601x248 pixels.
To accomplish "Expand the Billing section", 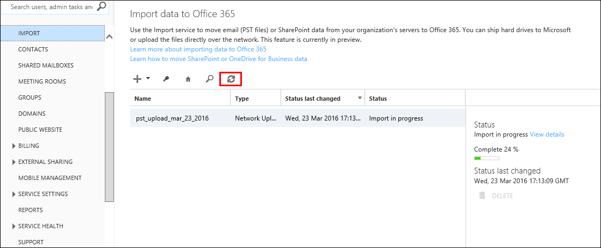I will 14,146.
